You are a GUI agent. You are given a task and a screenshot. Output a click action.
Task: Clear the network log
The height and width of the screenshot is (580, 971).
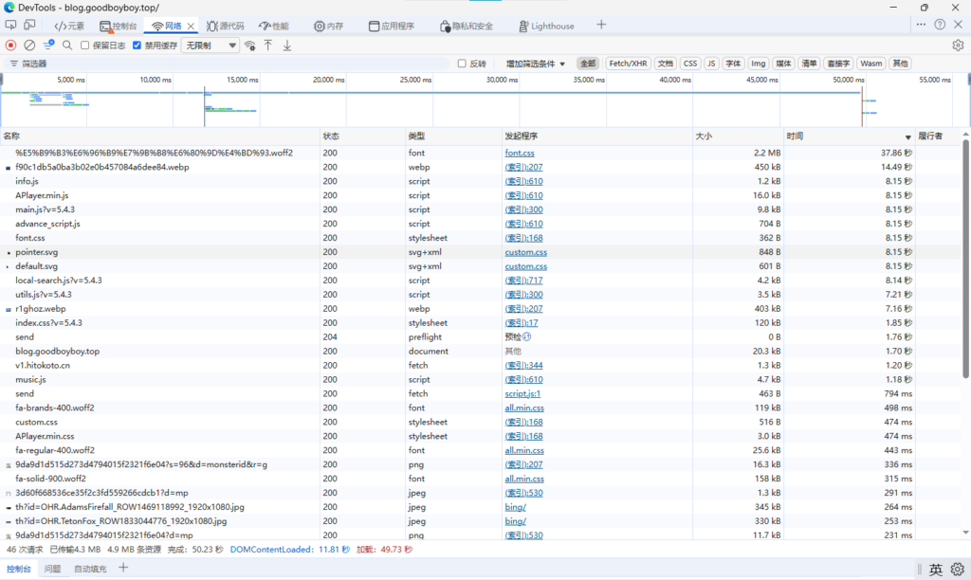(29, 45)
